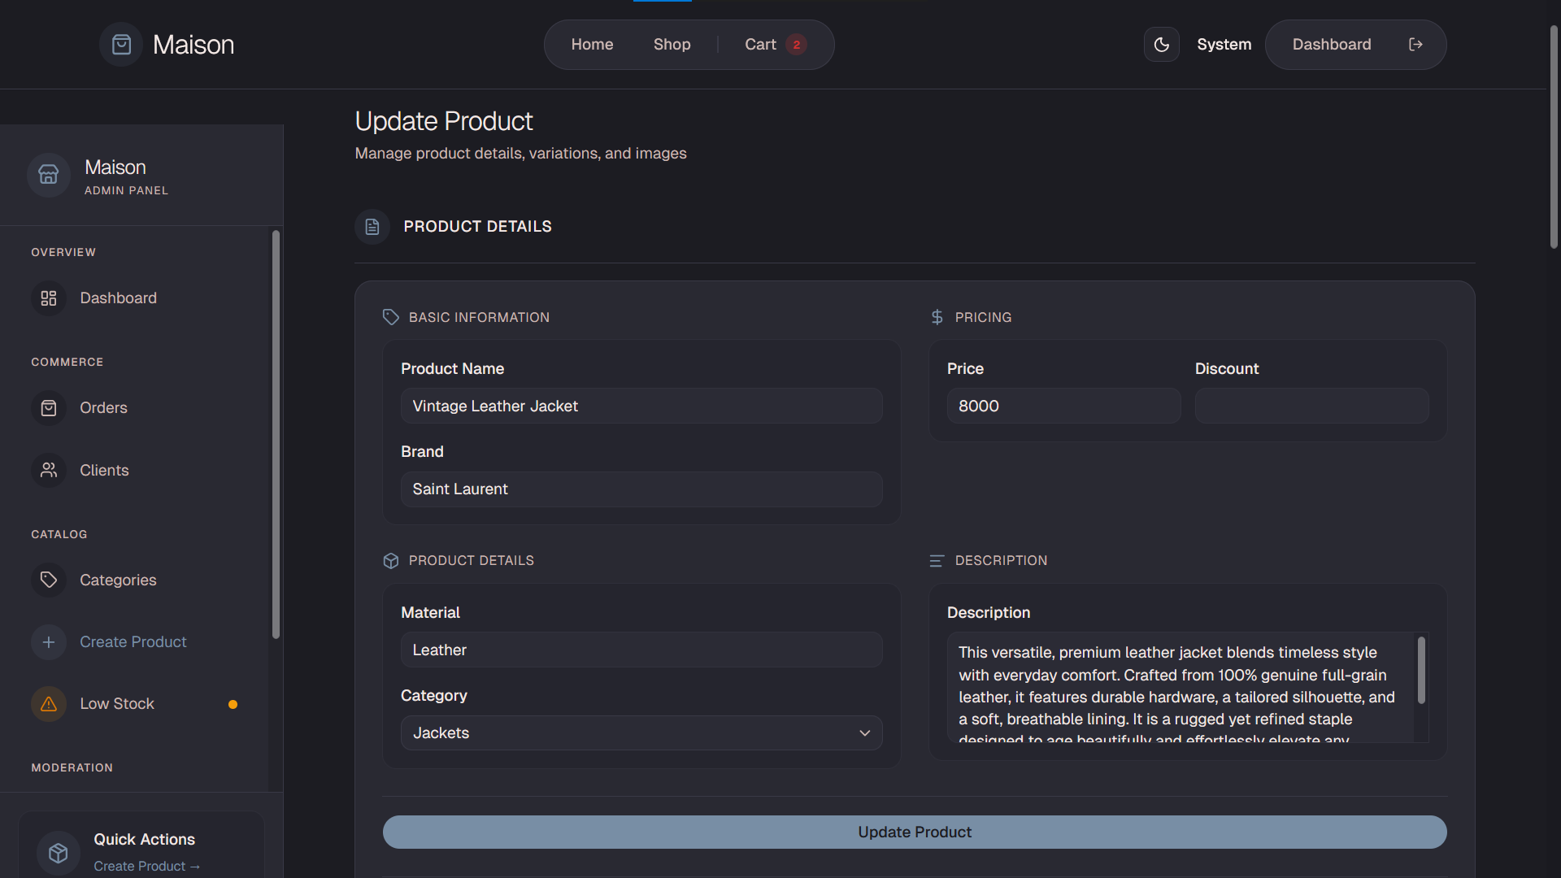This screenshot has width=1561, height=878.
Task: Click the 'ADMIN PANEL' label
Action: pyautogui.click(x=126, y=190)
